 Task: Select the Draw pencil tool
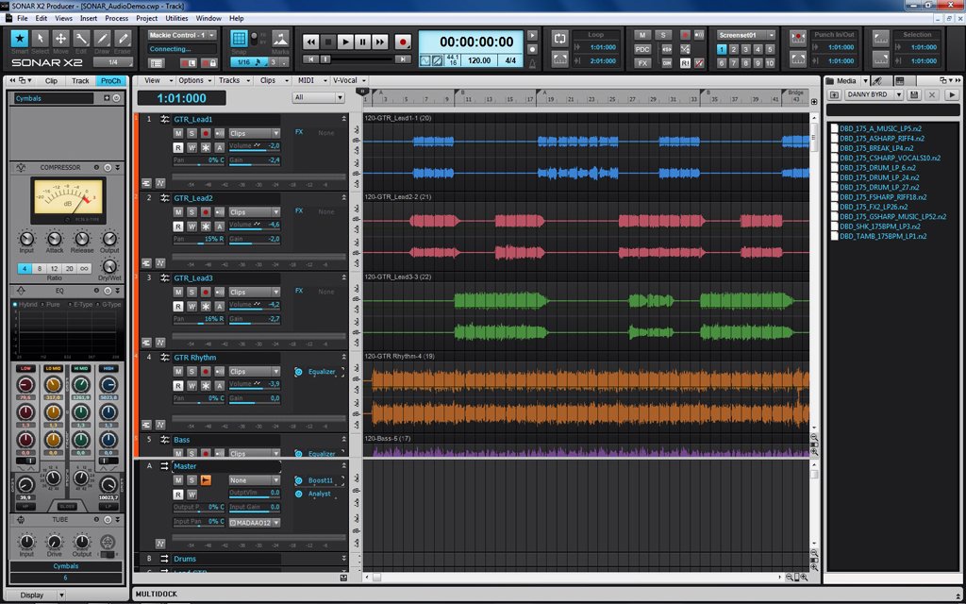(102, 40)
